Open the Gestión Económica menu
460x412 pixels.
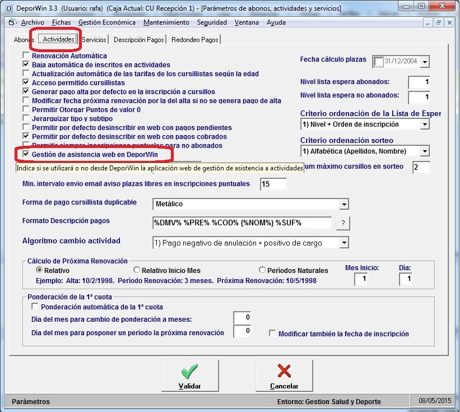[x=107, y=22]
